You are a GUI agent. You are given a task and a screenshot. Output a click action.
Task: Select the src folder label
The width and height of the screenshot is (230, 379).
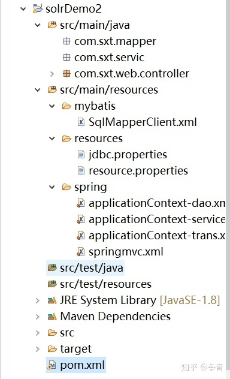click(x=67, y=333)
